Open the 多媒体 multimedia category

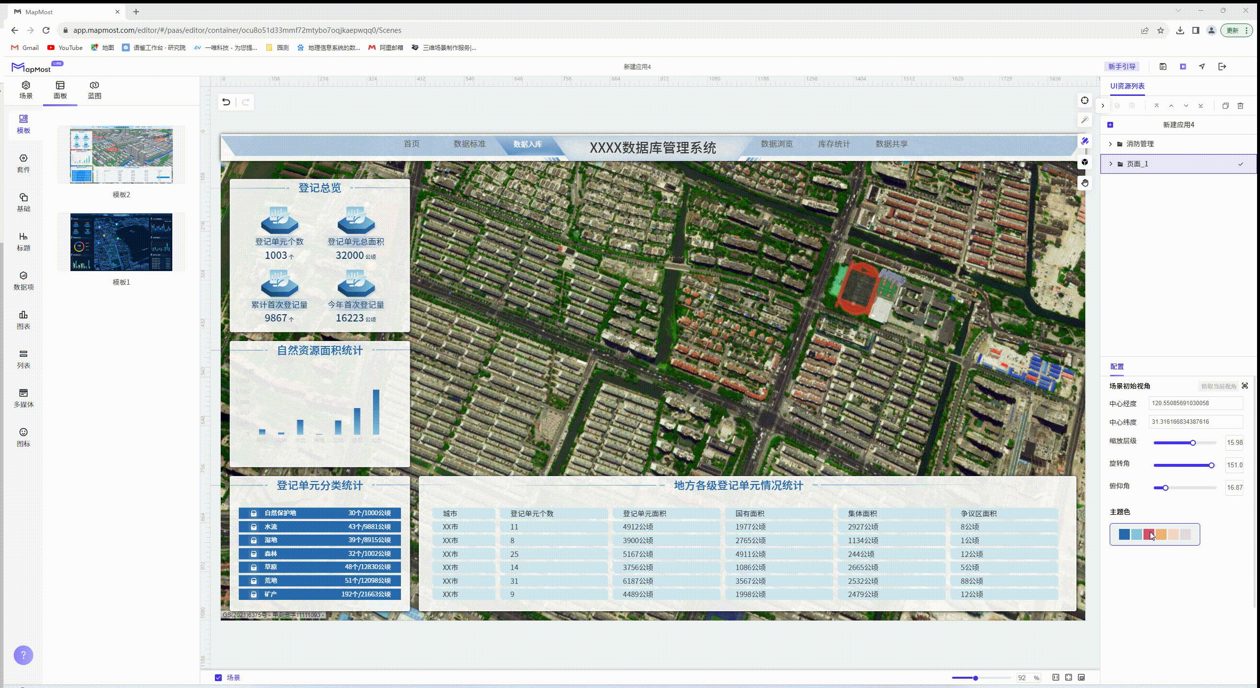[x=23, y=398]
